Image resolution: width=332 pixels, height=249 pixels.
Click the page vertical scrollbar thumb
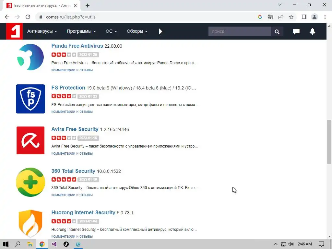point(329,142)
